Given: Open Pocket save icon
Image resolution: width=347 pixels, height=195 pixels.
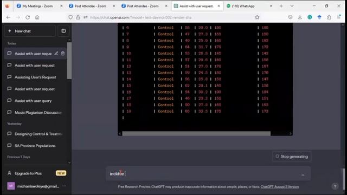Looking at the screenshot, I should click(290, 17).
